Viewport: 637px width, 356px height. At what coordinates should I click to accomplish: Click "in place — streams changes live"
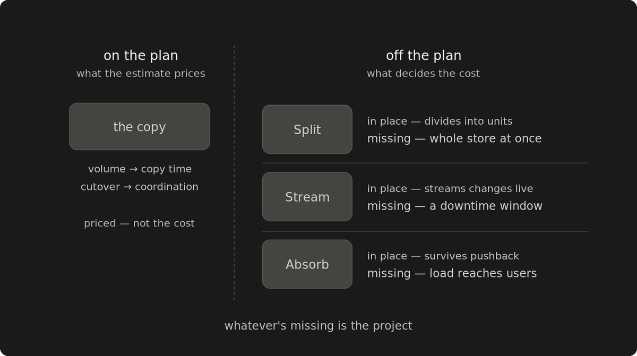coord(450,189)
